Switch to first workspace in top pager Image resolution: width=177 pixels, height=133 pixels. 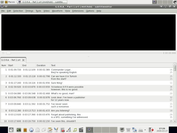pyautogui.click(x=154, y=2)
